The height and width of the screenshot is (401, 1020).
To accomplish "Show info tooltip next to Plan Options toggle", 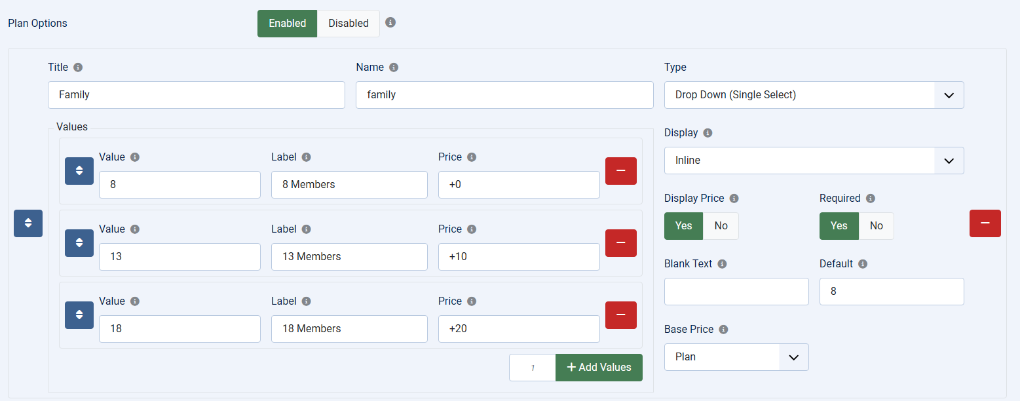I will click(390, 22).
